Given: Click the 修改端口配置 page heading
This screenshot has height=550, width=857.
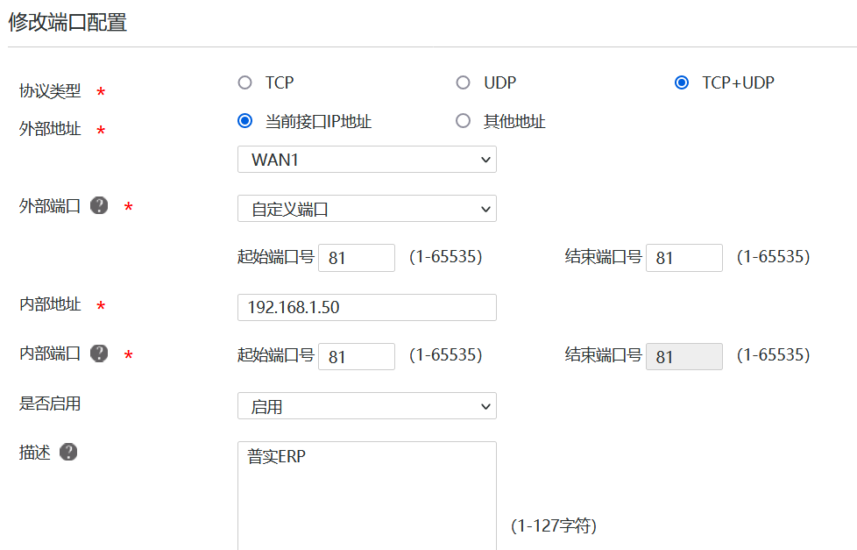Looking at the screenshot, I should click(67, 23).
